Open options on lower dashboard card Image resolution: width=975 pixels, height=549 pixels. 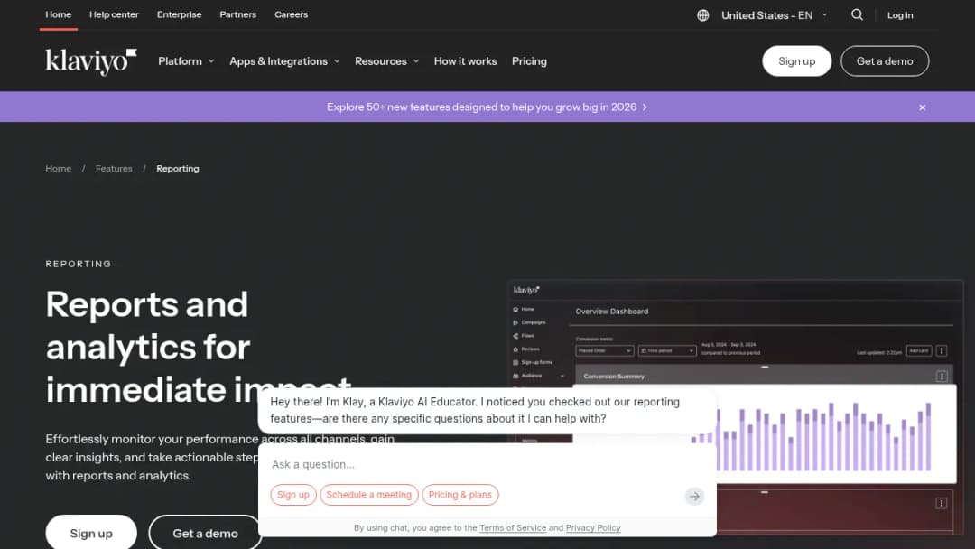(942, 503)
